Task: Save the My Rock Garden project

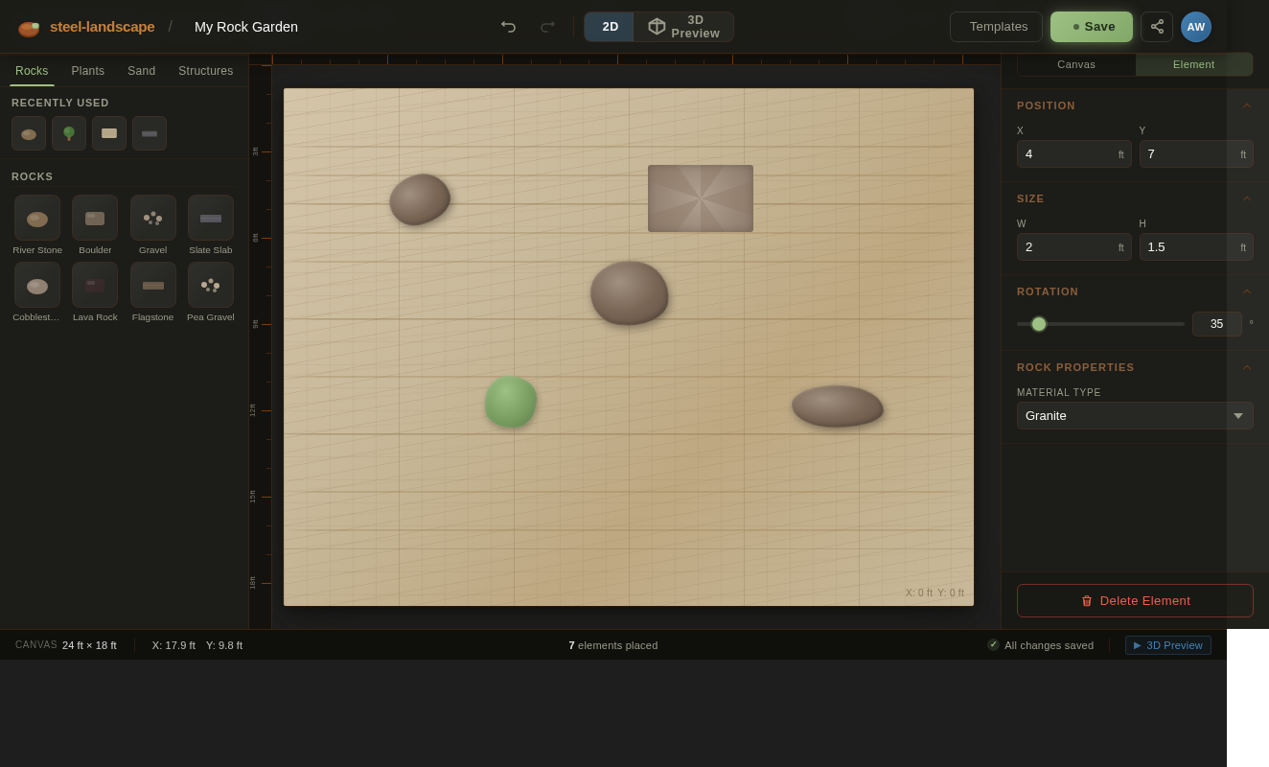Action: pyautogui.click(x=1092, y=27)
